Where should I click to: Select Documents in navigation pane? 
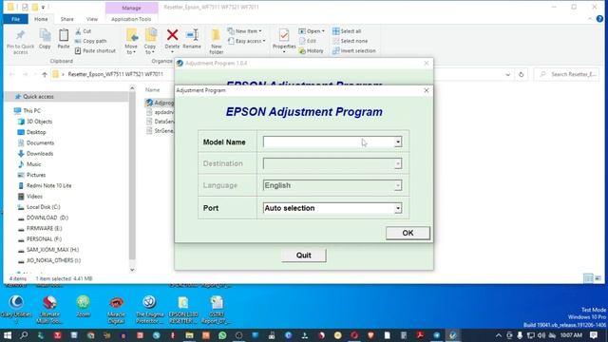tap(40, 142)
